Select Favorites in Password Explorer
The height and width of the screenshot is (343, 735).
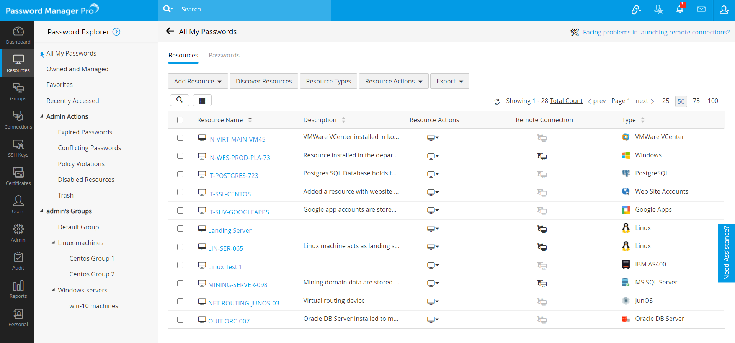(59, 85)
